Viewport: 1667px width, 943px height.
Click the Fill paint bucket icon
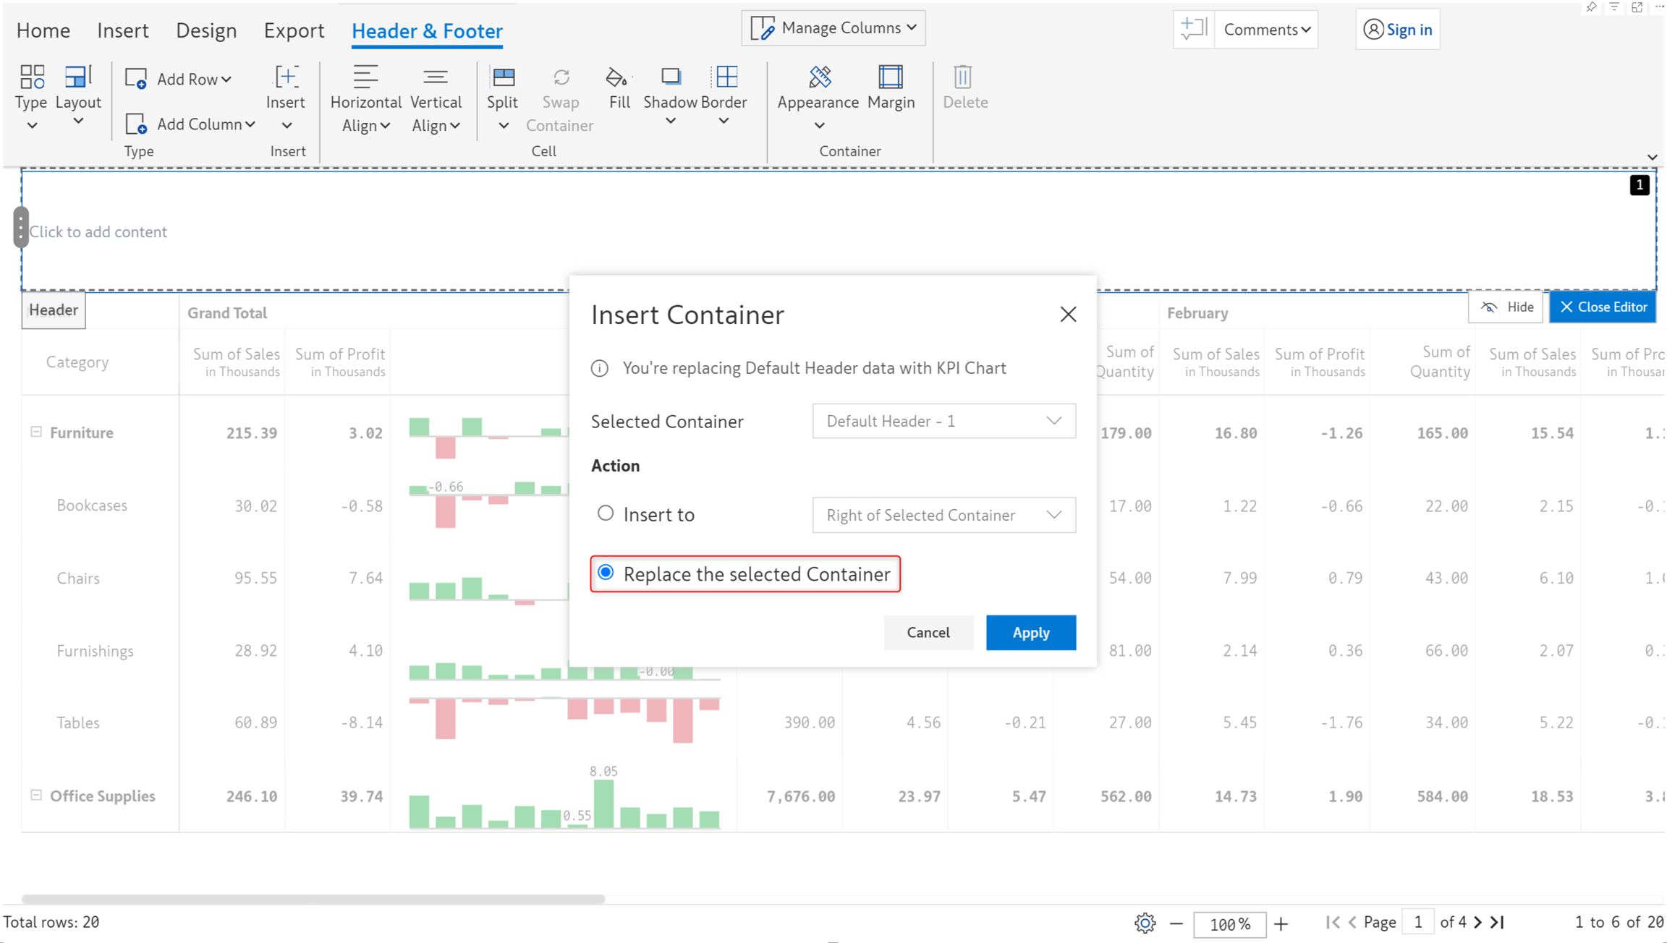pos(616,77)
